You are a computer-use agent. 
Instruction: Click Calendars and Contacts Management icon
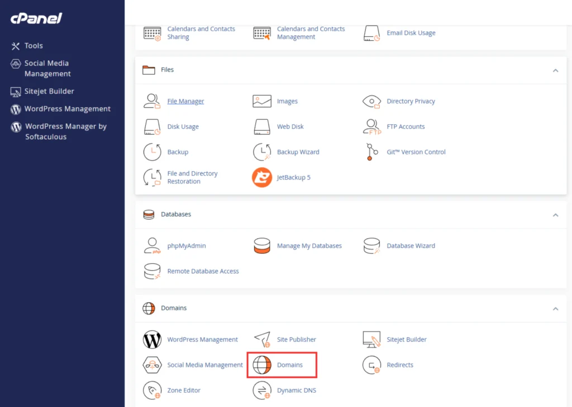[262, 33]
